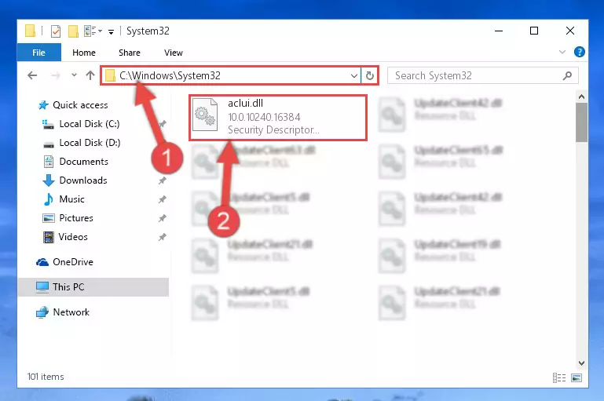Expand the address bar history dropdown

tap(354, 76)
